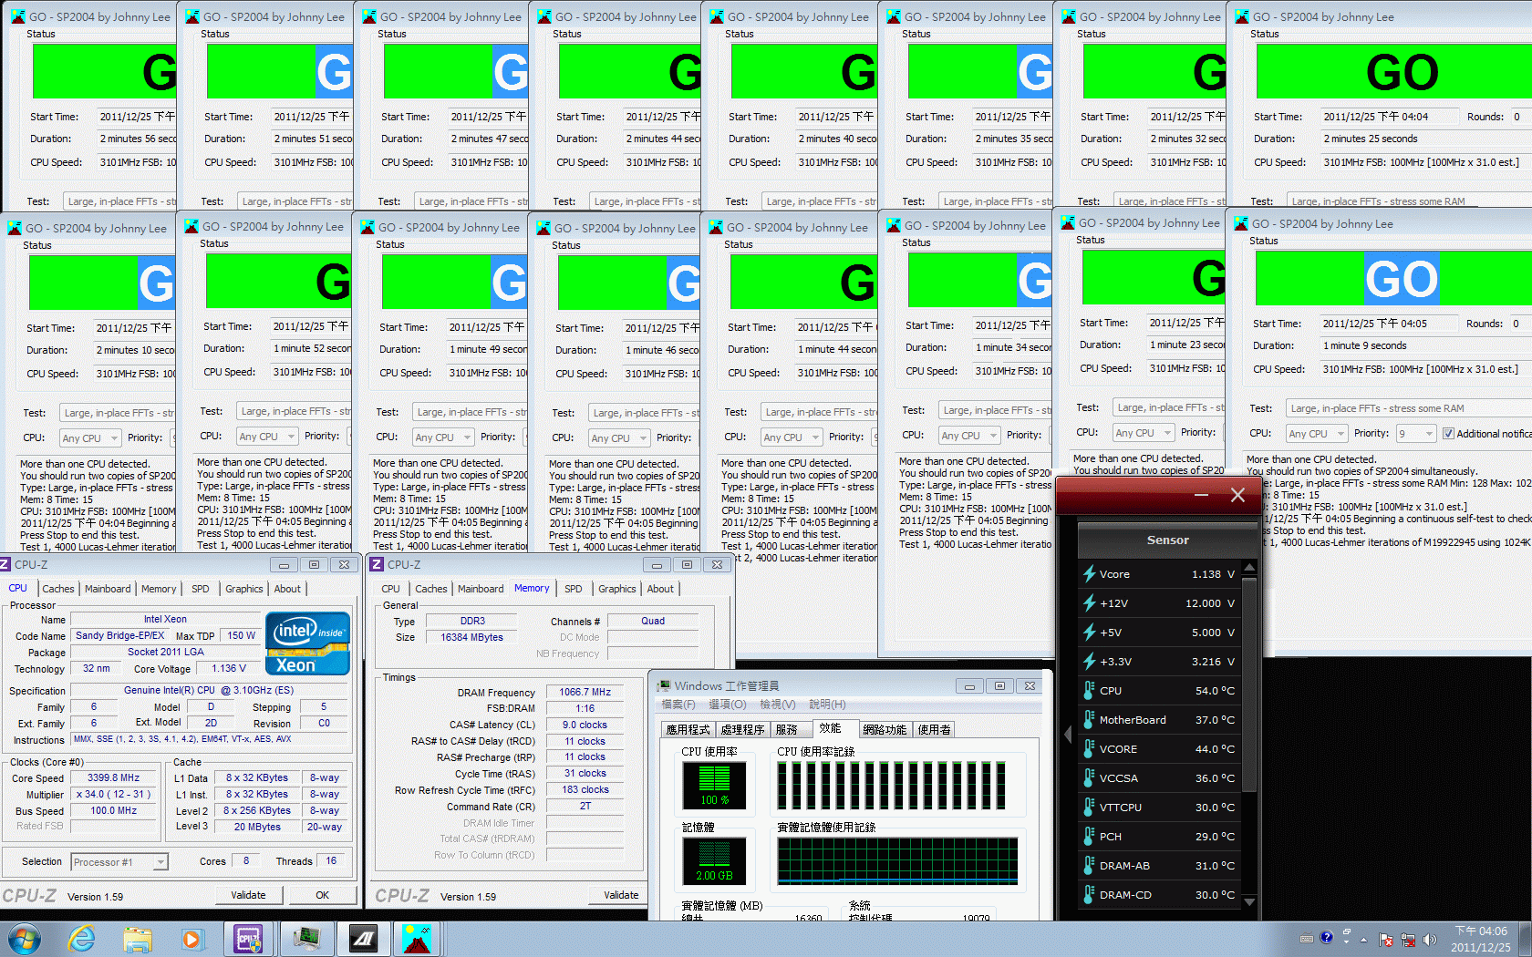
Task: Open Any CPU dropdown in the 1 minute 46 seconds window
Action: click(619, 438)
